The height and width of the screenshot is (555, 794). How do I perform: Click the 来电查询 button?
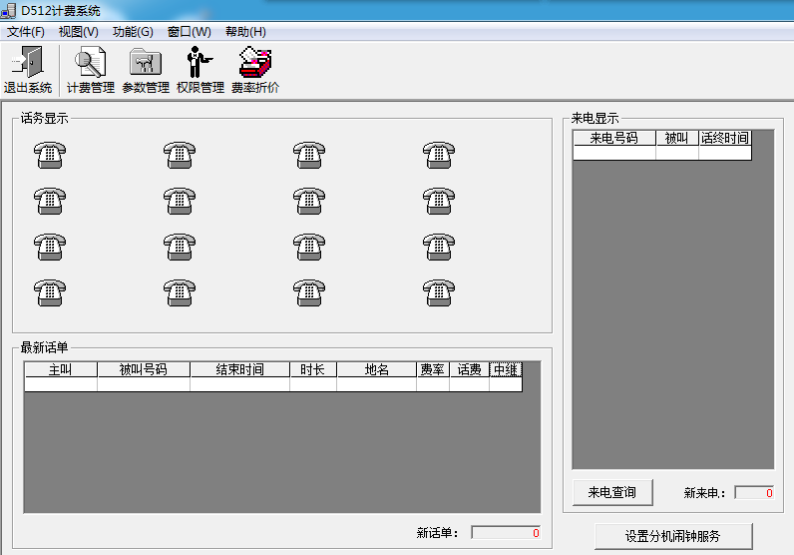point(612,492)
